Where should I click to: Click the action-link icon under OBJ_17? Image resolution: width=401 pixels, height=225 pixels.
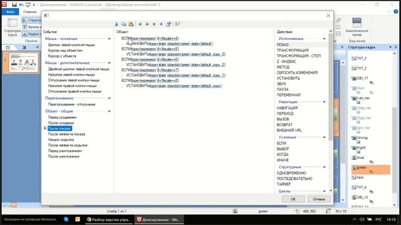coord(372,82)
